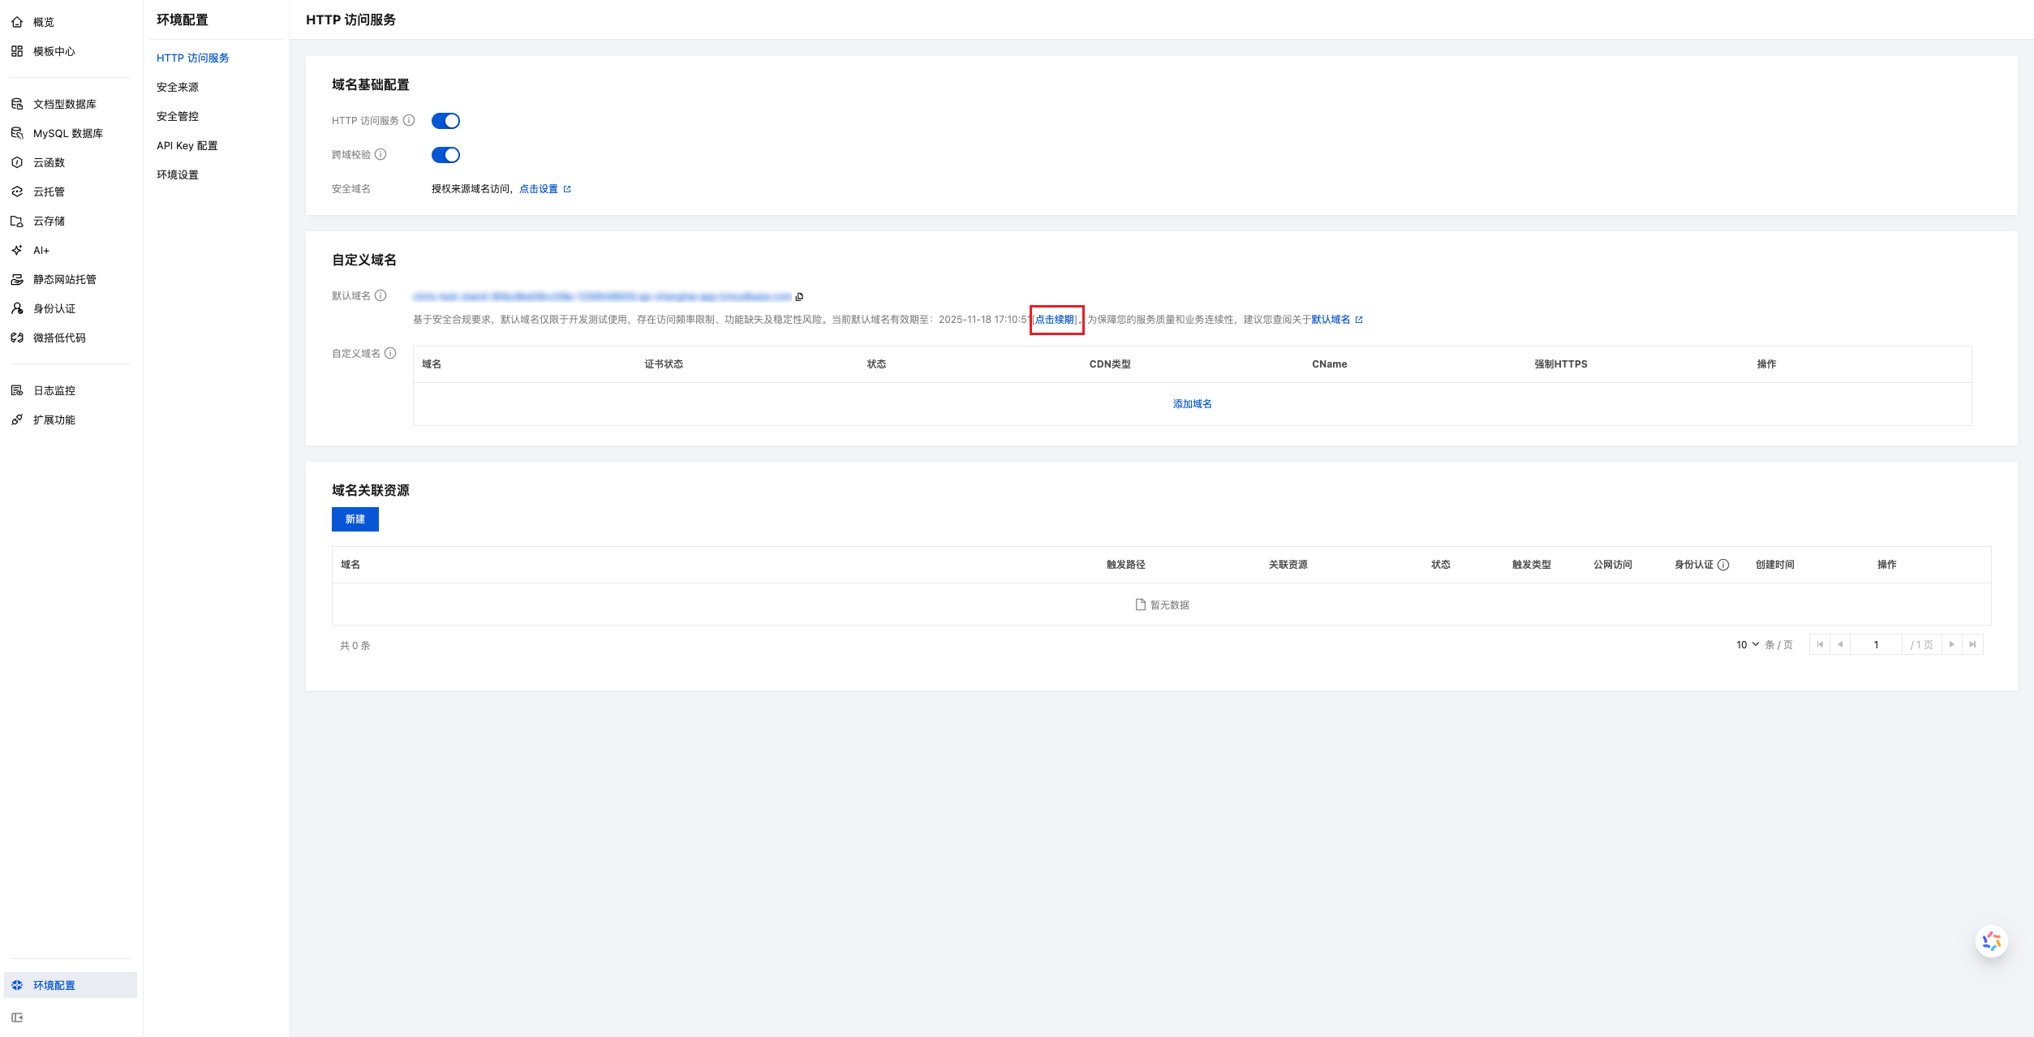Screen dimensions: 2034x1037
Task: Click the page number input field
Action: click(x=1876, y=645)
